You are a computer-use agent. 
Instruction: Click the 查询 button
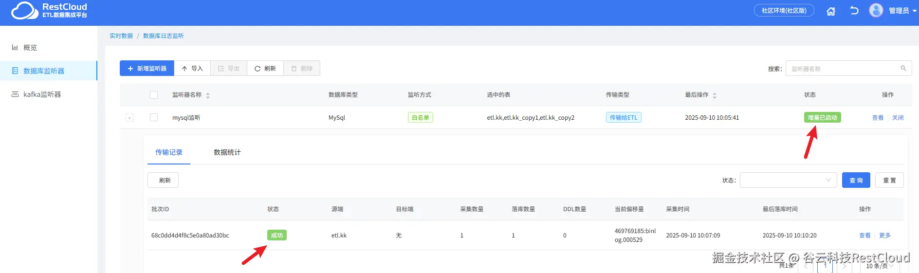click(856, 180)
